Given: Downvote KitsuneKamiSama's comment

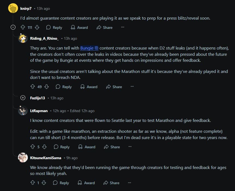Looking at the screenshot, I should click(43, 183).
